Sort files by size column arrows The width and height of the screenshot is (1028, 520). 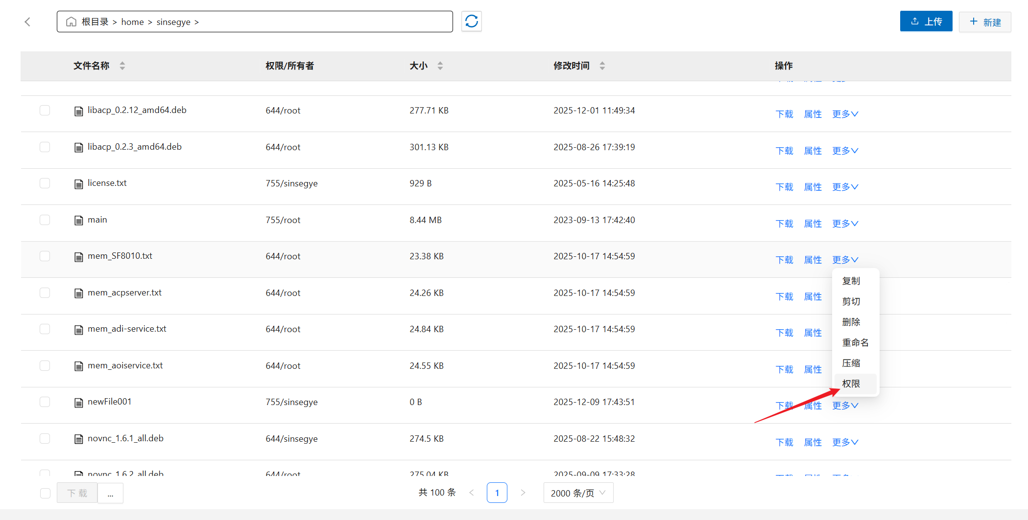click(440, 66)
